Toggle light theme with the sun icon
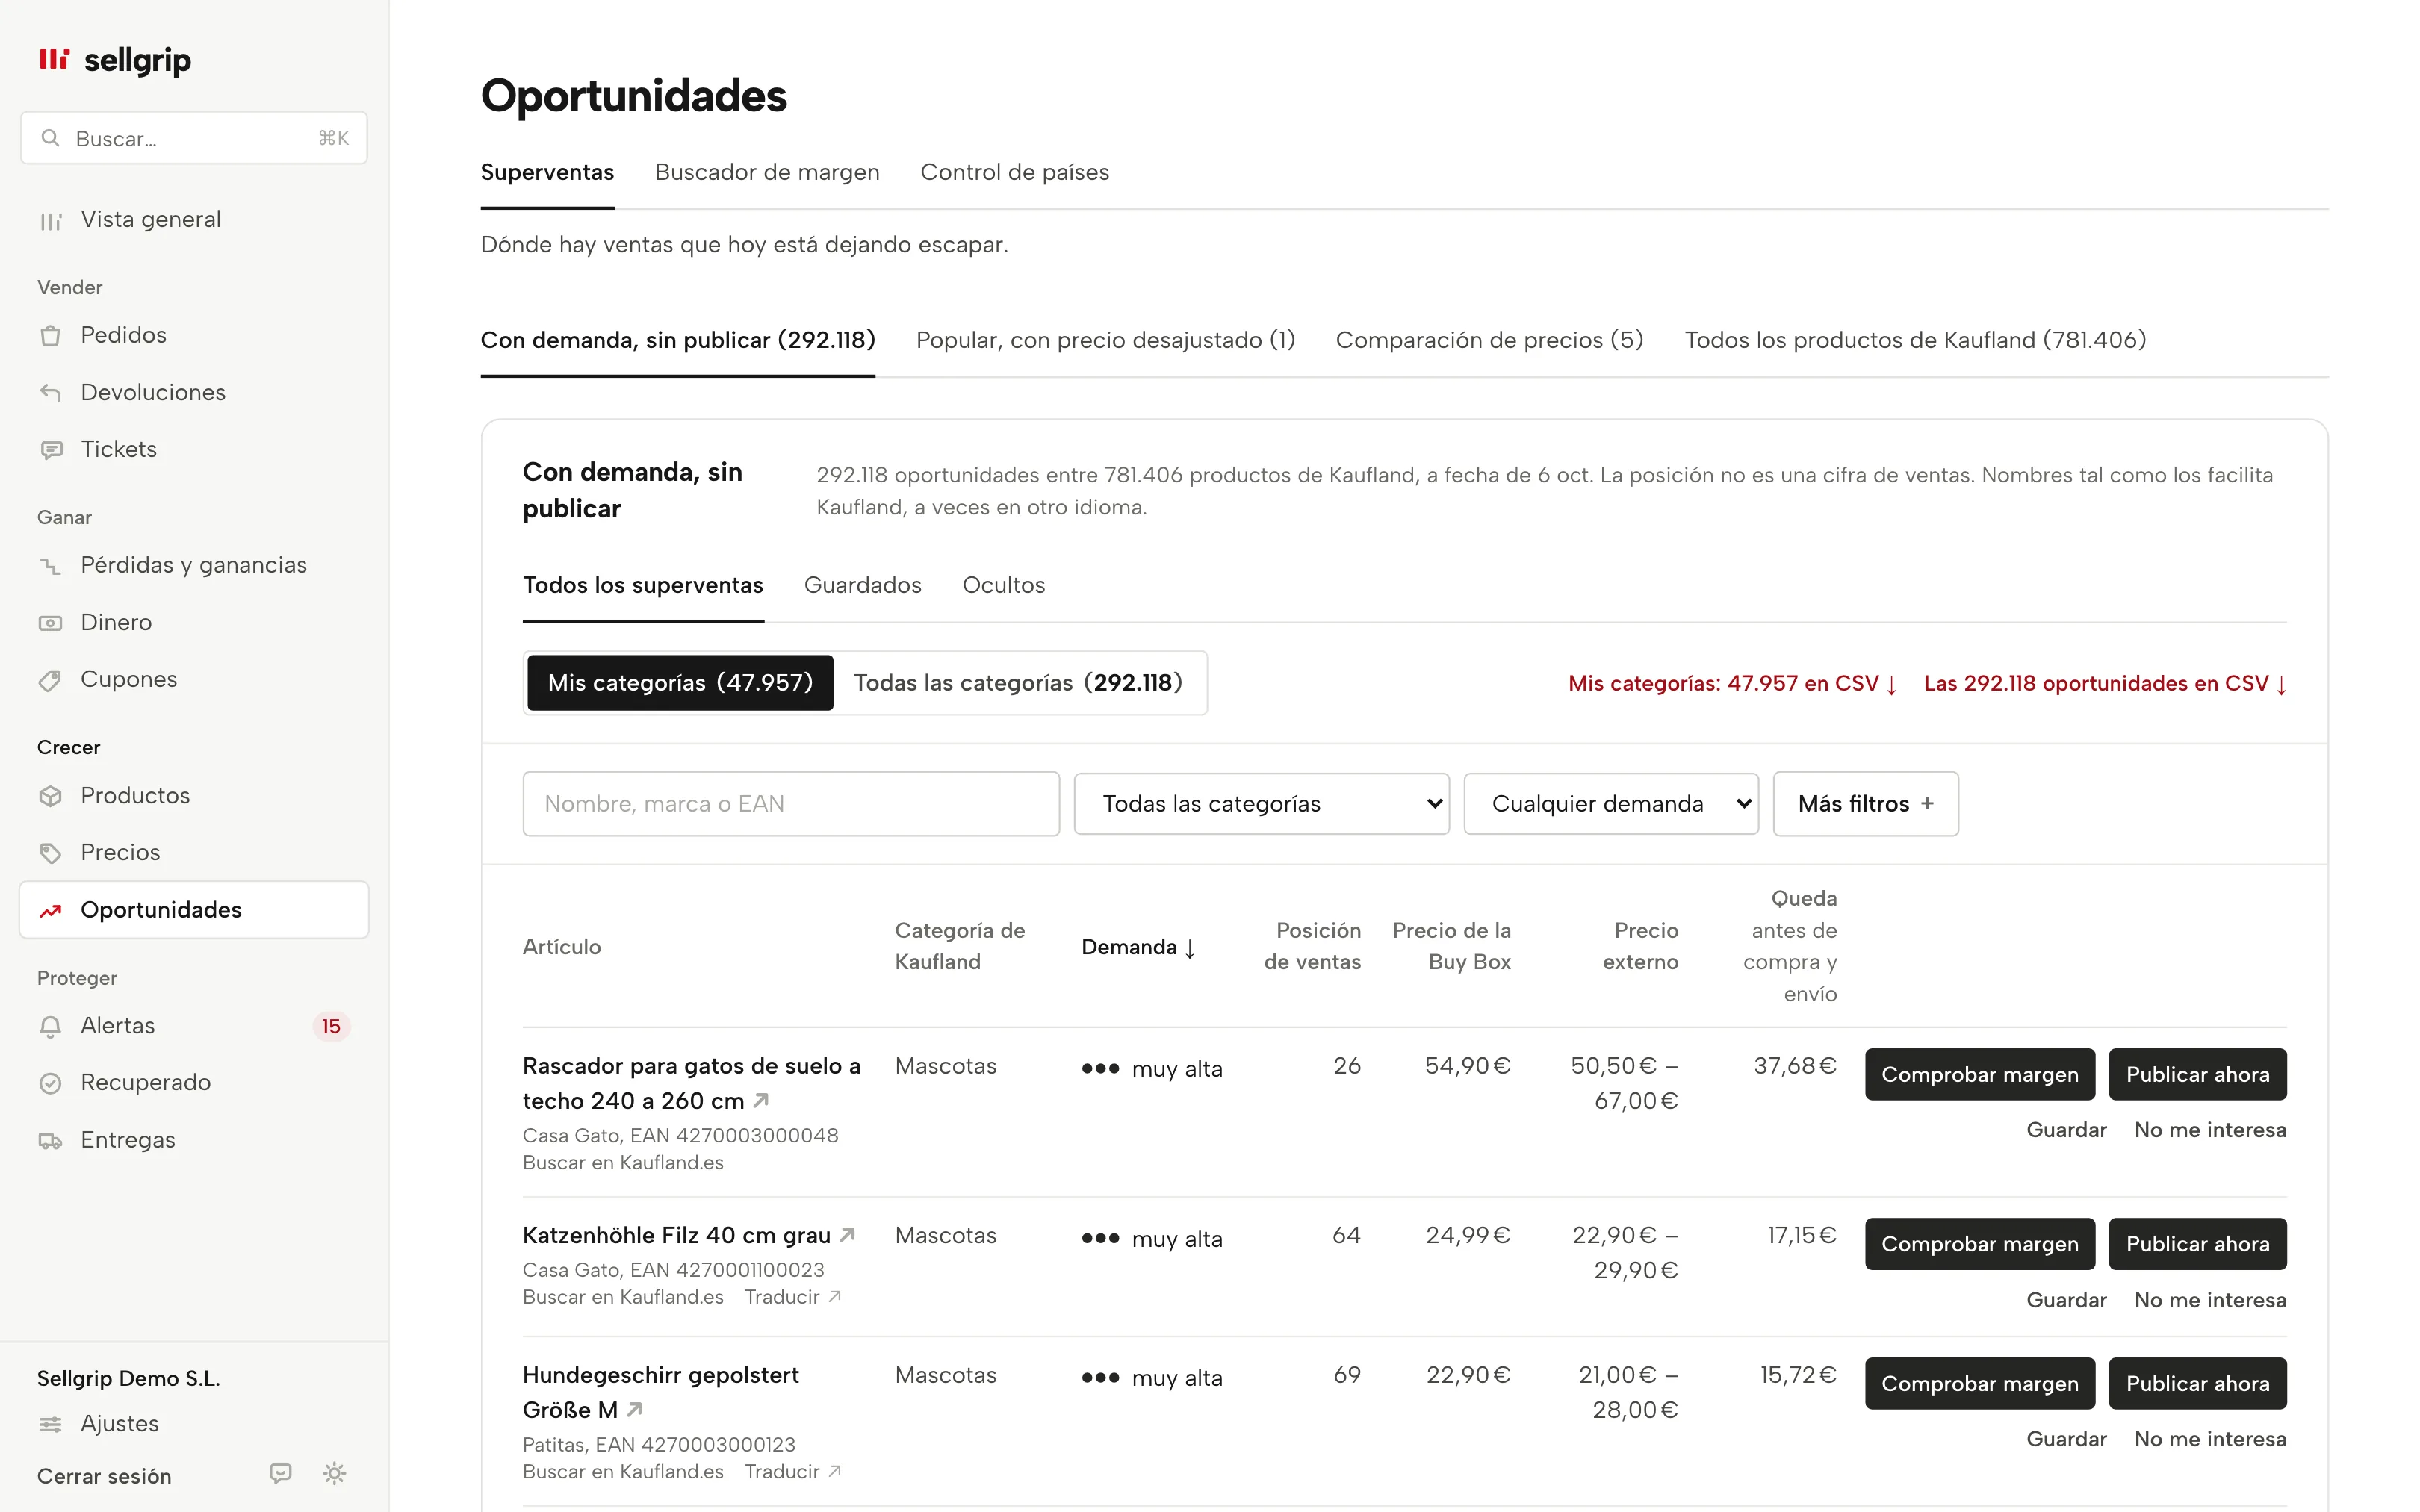Screen dimensions: 2420x1512 tap(334, 1473)
